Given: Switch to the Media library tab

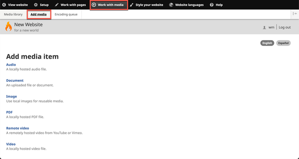Looking at the screenshot, I should 13,14.
